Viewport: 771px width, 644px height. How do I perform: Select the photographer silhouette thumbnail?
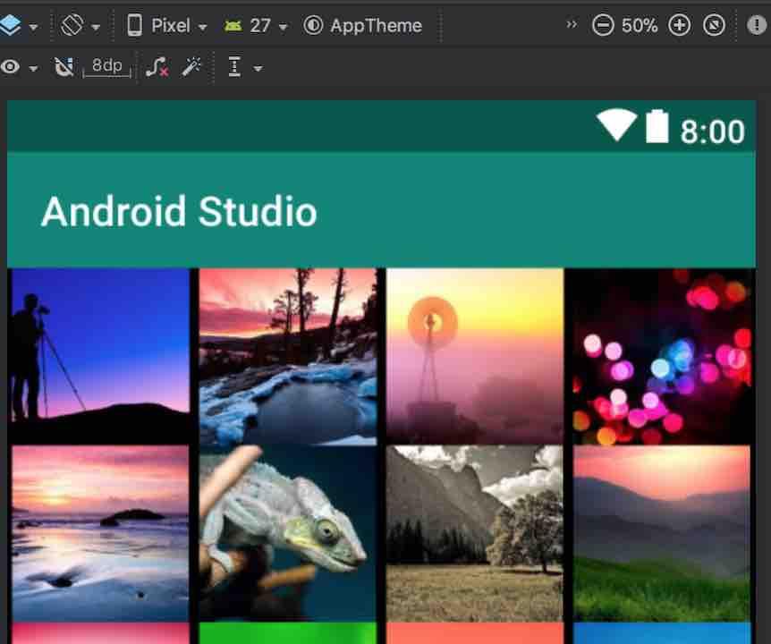[x=100, y=356]
